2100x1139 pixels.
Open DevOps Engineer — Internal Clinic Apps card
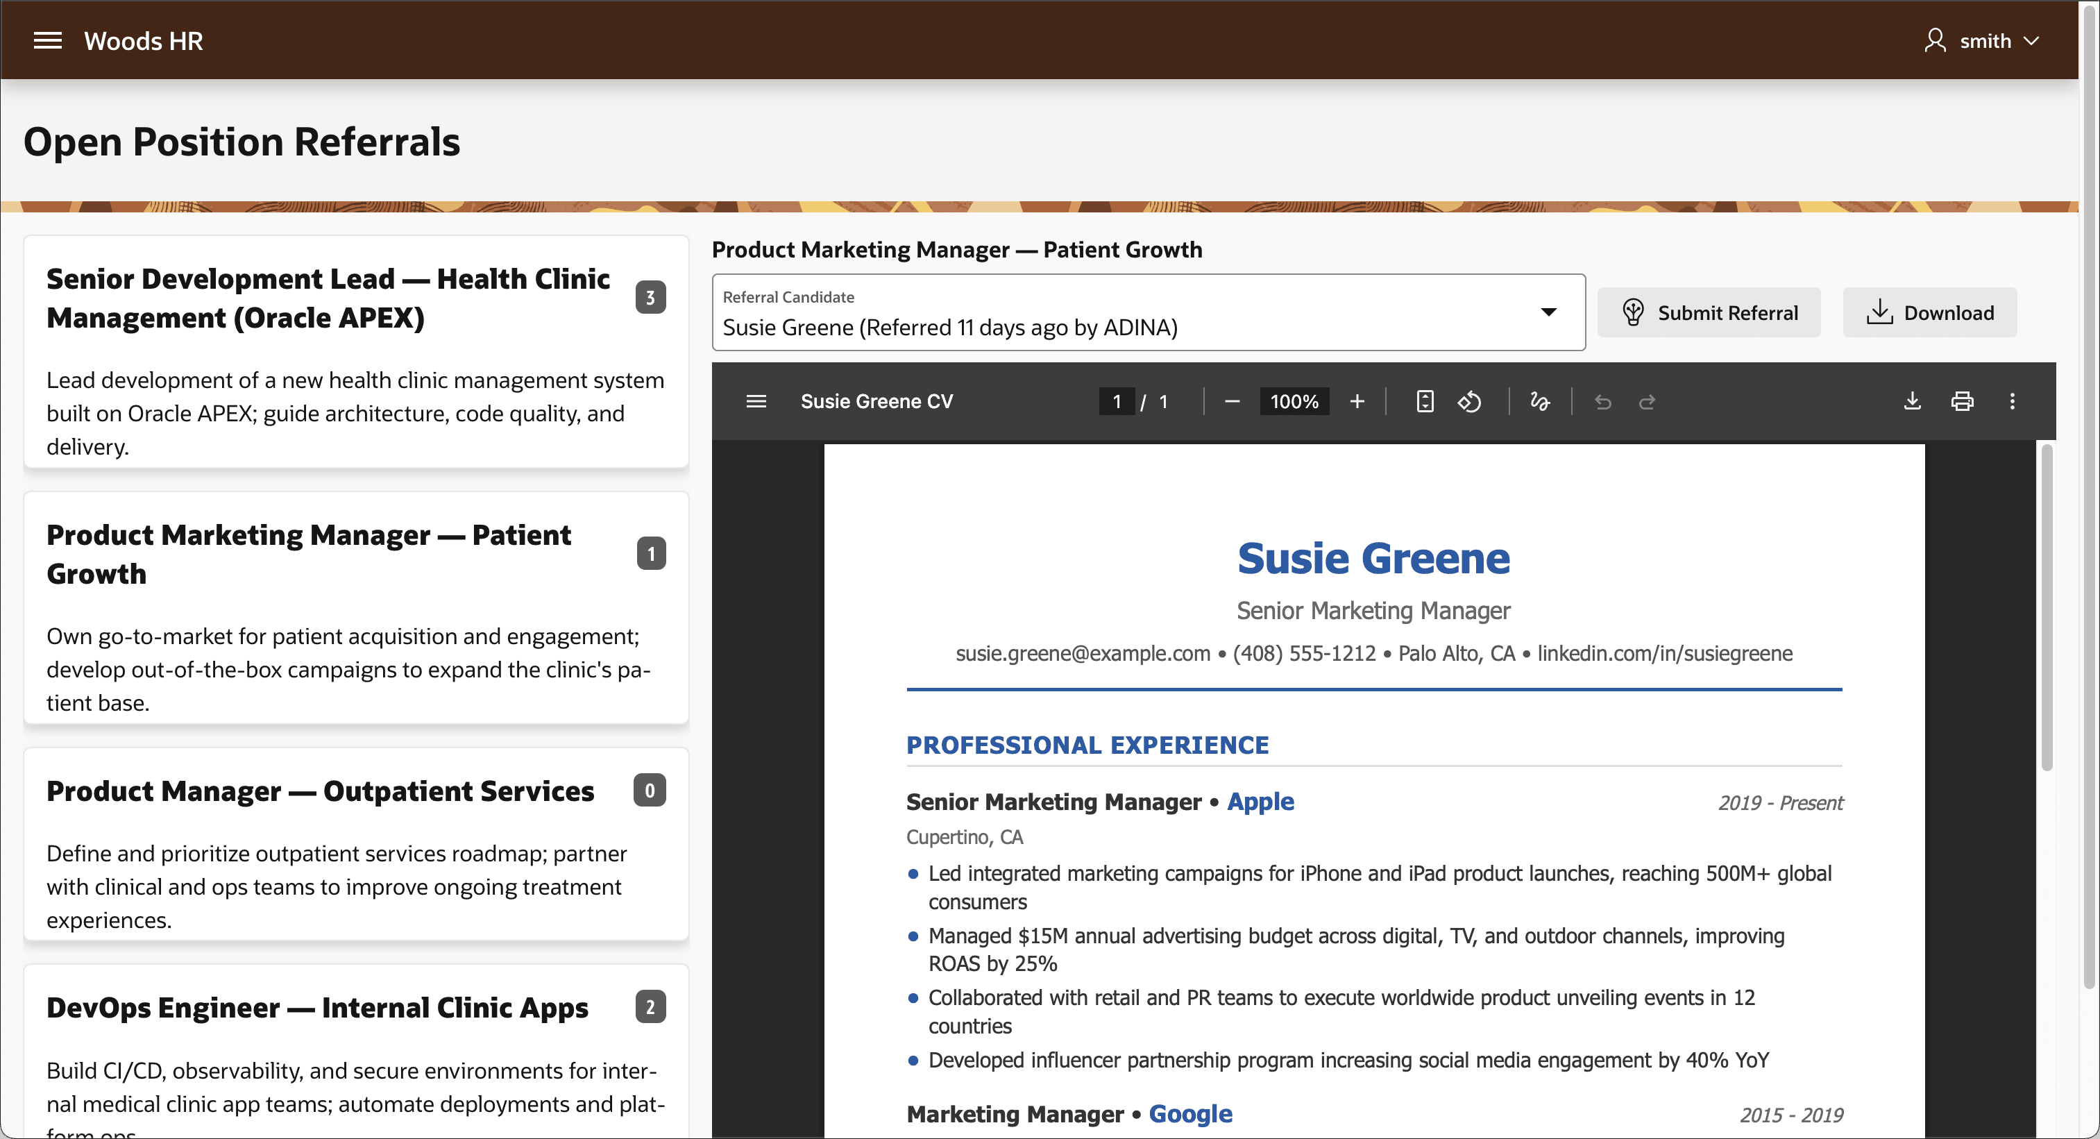(356, 1052)
